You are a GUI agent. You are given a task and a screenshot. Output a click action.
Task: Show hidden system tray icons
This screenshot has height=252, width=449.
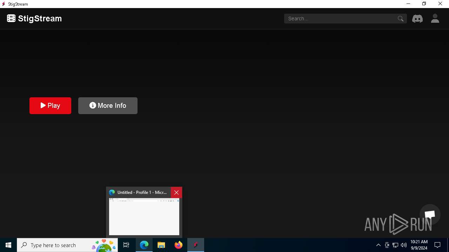(378, 245)
